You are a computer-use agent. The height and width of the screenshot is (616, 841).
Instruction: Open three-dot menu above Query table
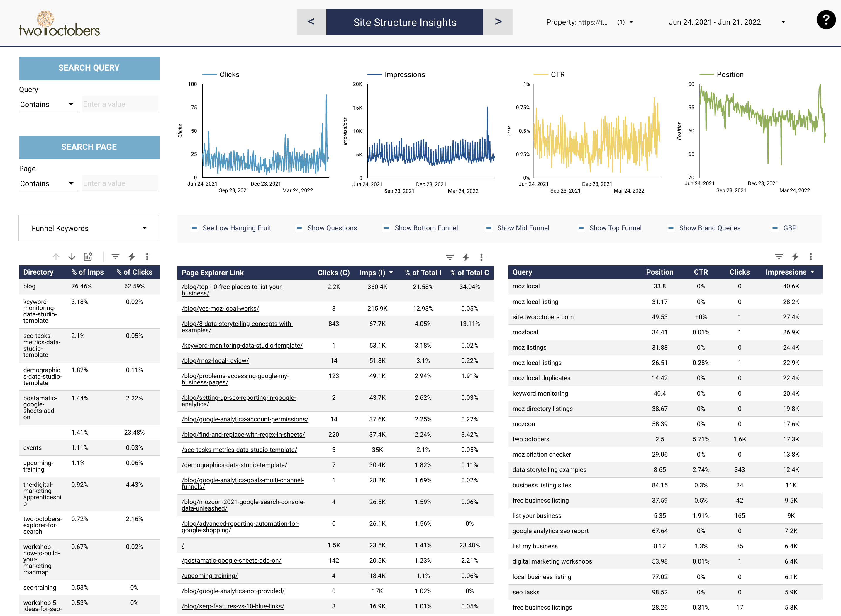pyautogui.click(x=811, y=256)
